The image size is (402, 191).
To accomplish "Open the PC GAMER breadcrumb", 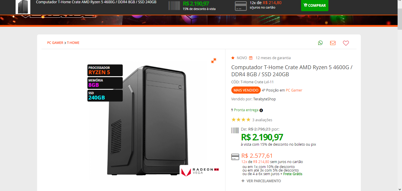I will (x=55, y=43).
